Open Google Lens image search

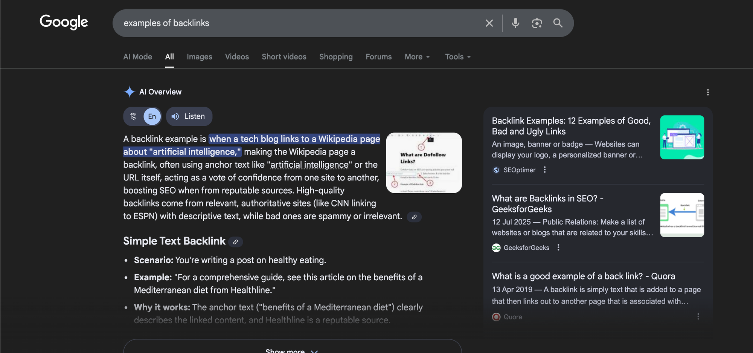pos(537,23)
